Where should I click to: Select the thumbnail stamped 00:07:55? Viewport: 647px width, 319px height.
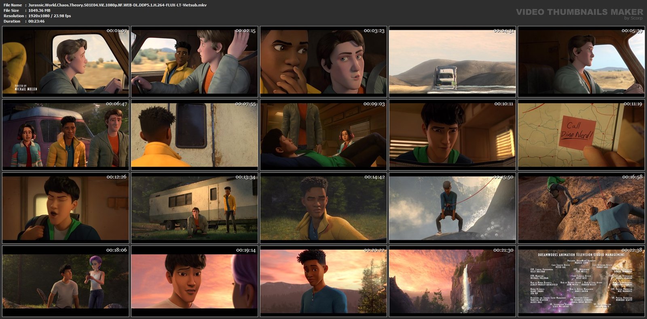(x=195, y=135)
